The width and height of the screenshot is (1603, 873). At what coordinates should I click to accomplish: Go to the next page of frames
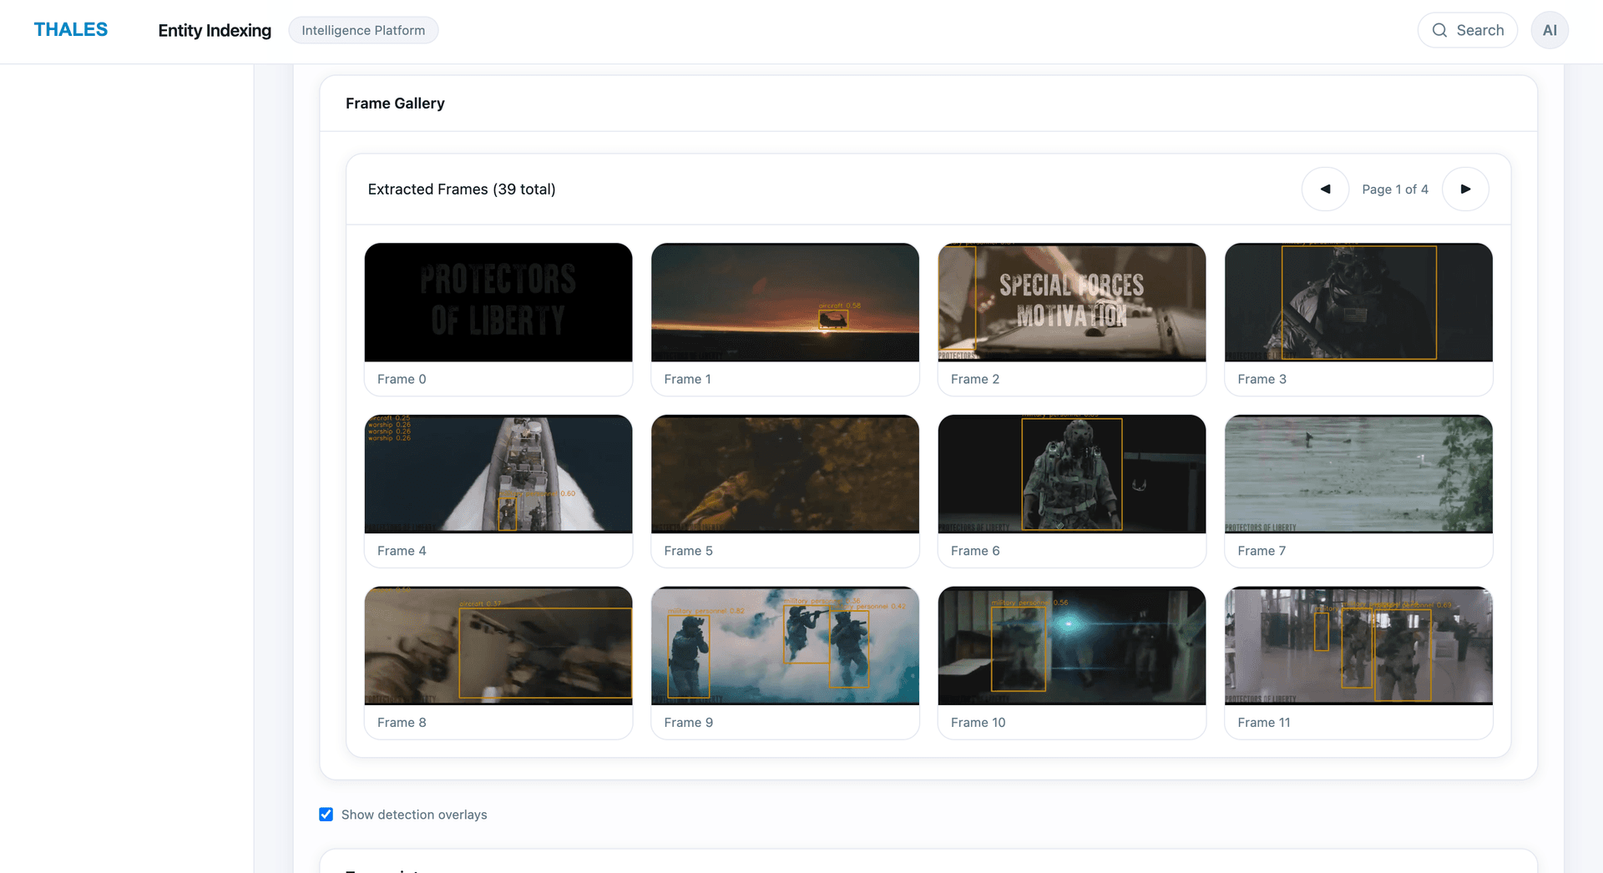click(x=1465, y=189)
